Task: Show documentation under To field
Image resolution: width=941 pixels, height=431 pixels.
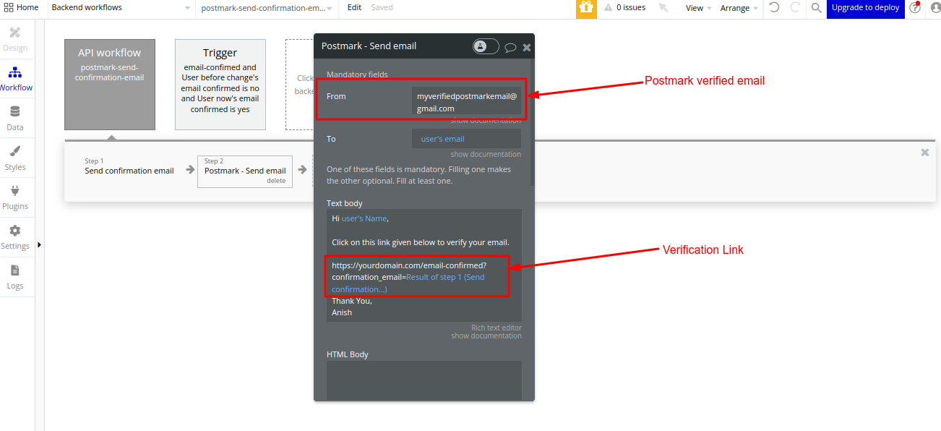Action: [x=486, y=154]
